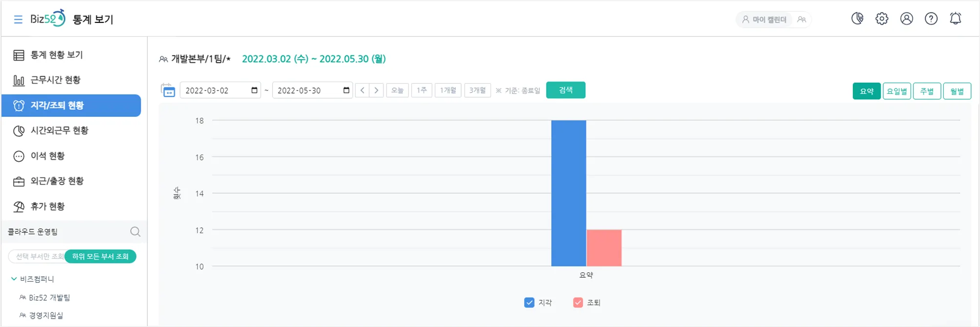Open the user profile icon
The image size is (980, 327).
click(906, 19)
